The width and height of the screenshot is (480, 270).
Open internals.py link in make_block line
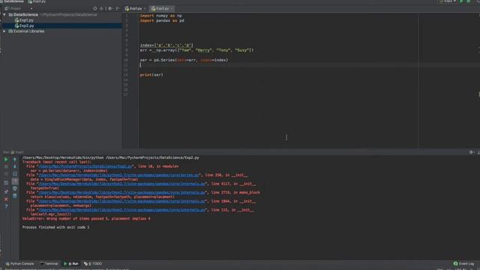click(121, 193)
